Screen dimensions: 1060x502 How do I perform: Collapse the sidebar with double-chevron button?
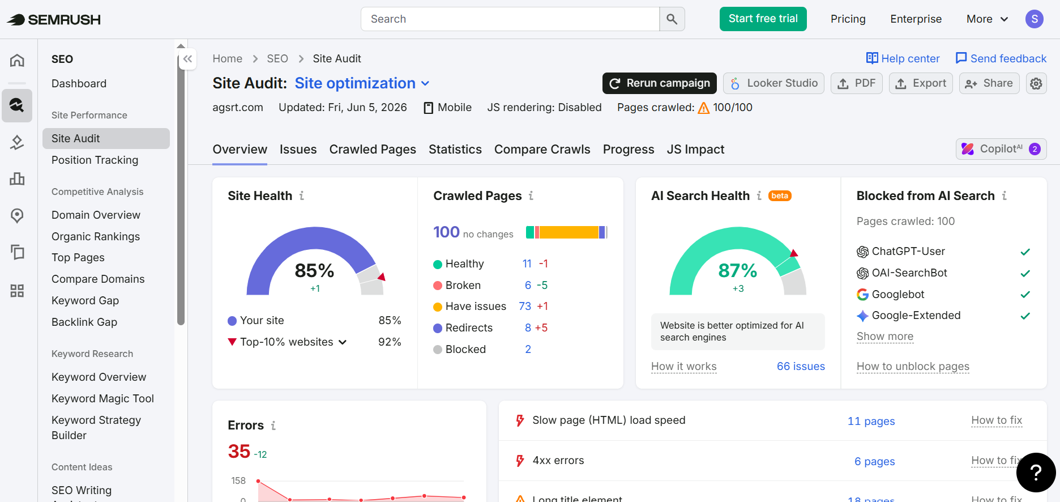tap(187, 59)
